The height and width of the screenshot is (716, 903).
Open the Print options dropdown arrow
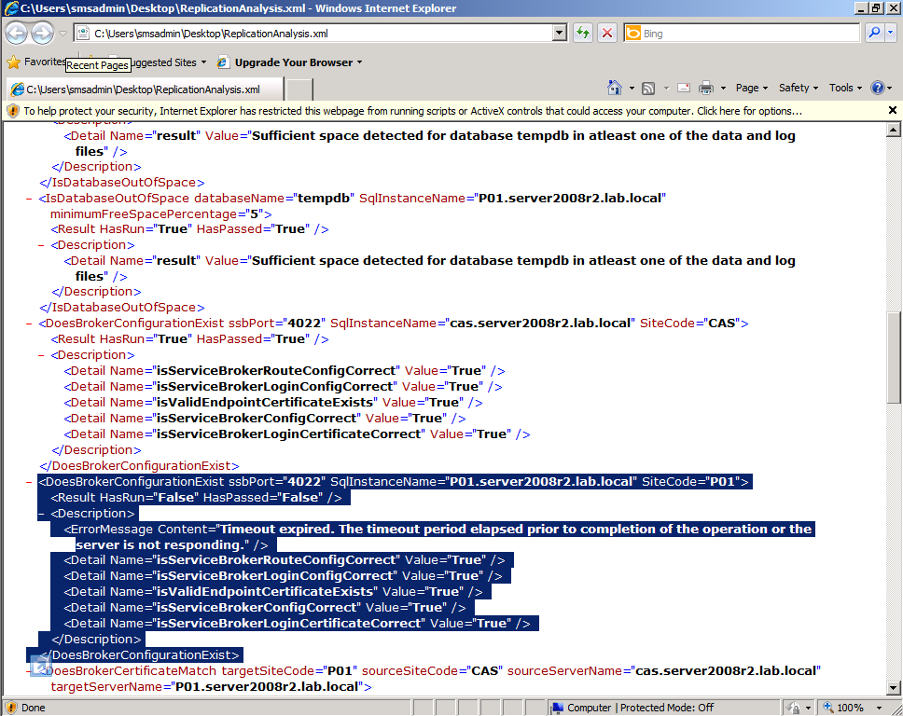(723, 88)
